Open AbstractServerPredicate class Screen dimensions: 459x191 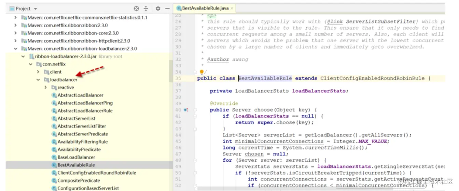pyautogui.click(x=83, y=134)
